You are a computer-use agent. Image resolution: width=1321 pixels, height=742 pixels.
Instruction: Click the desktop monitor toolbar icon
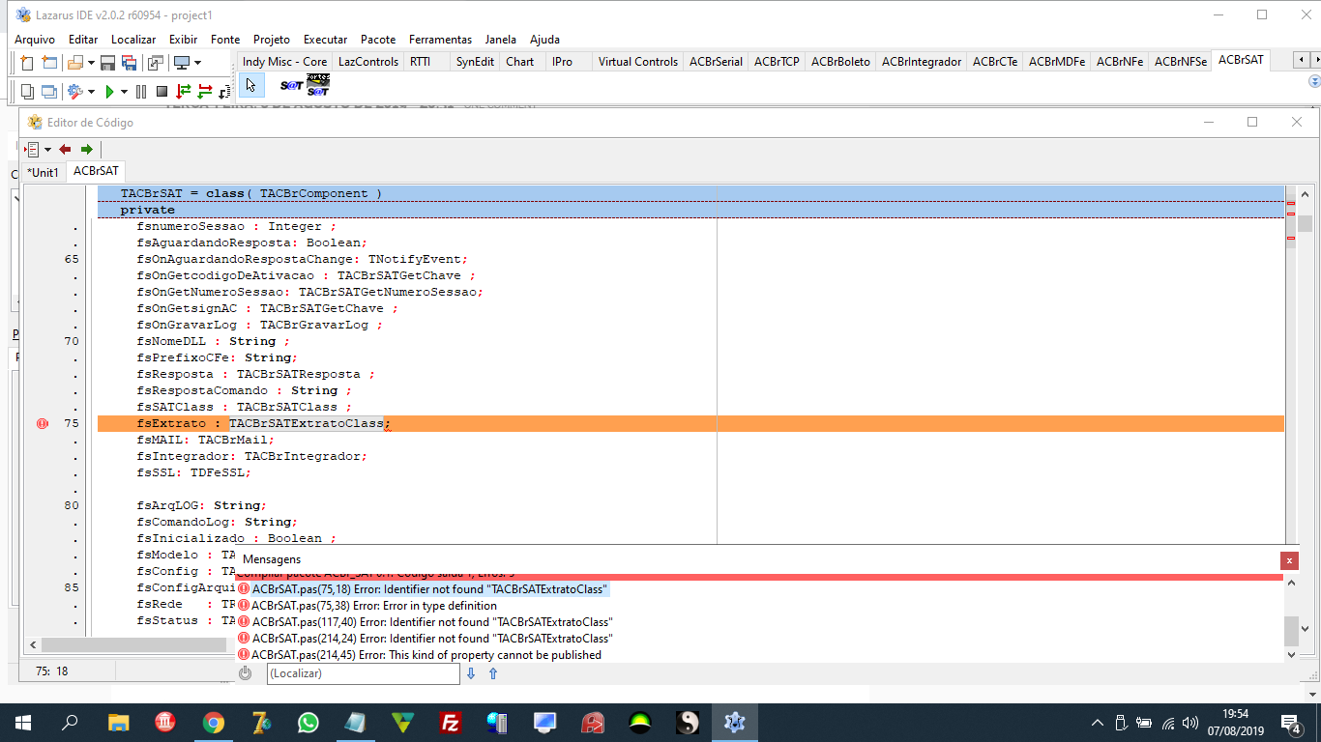pos(181,63)
